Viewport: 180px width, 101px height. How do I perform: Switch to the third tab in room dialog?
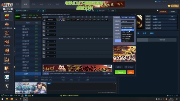(132, 17)
